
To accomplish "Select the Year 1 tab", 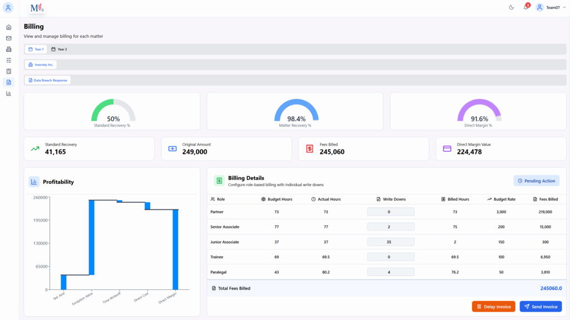I will [36, 49].
